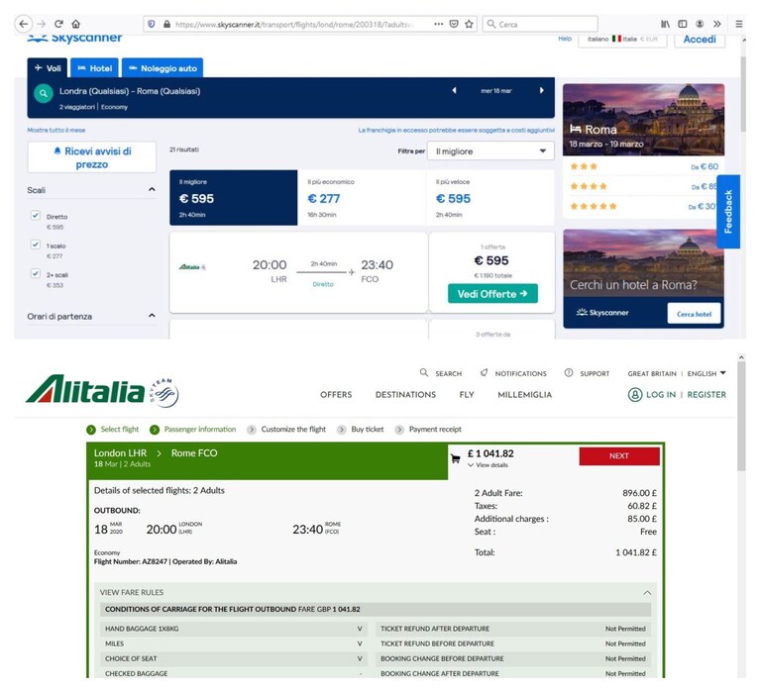Click the Alitalia login user icon

[x=635, y=395]
